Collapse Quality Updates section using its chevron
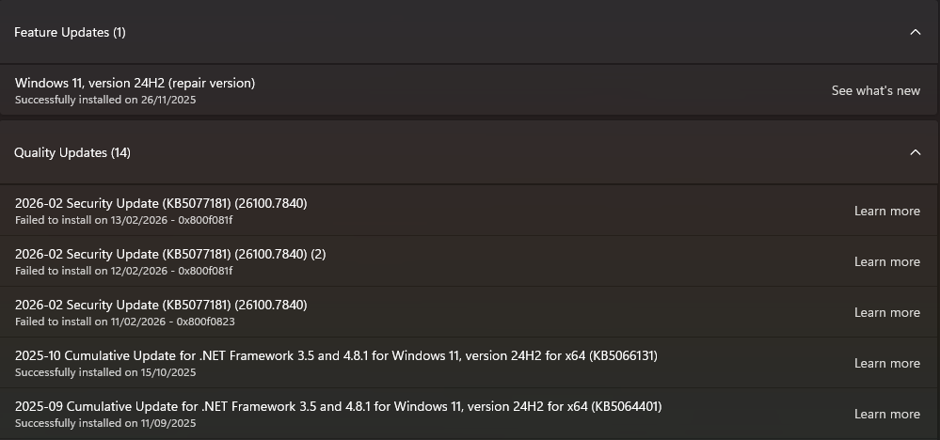 tap(915, 152)
